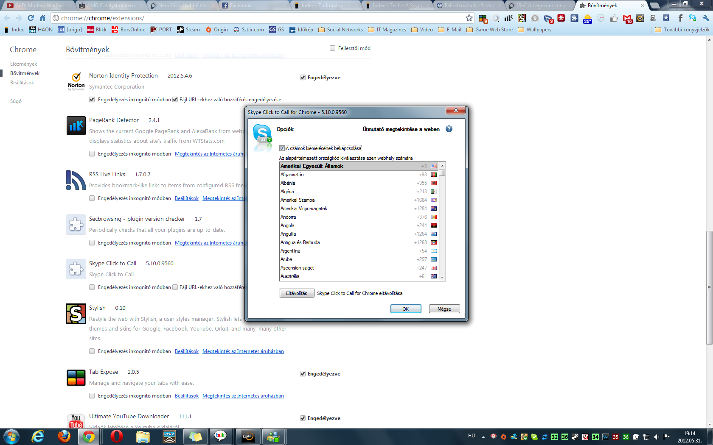Reload the current page
This screenshot has width=713, height=445.
coord(31,18)
